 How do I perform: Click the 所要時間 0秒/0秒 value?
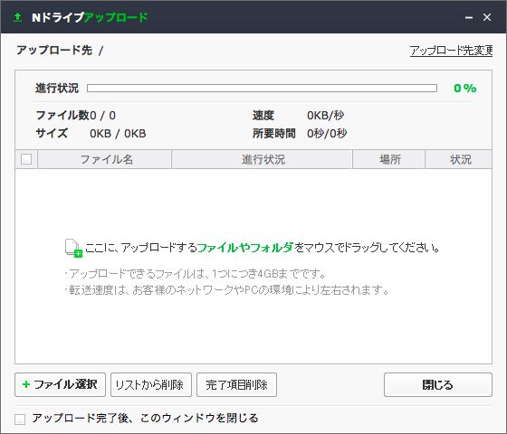[x=327, y=134]
